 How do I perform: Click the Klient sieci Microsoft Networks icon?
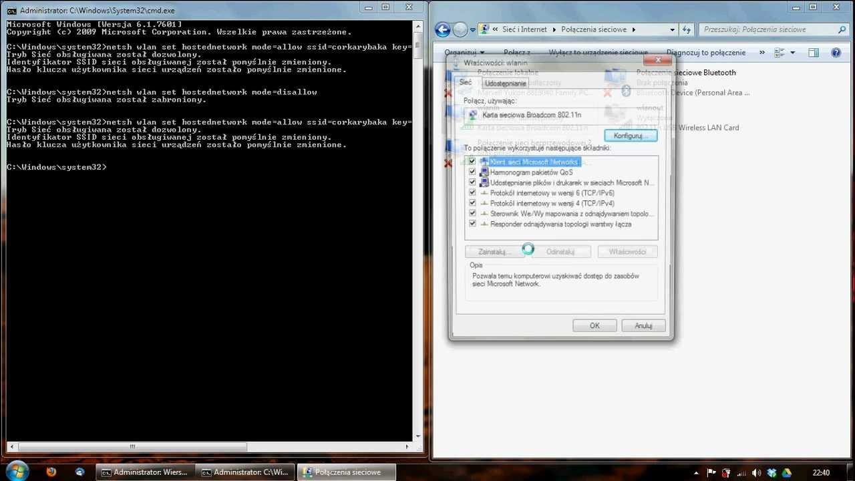(484, 162)
